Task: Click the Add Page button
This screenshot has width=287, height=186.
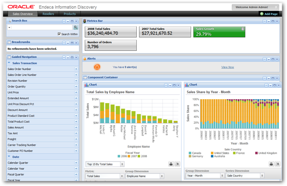Action: [x=269, y=14]
